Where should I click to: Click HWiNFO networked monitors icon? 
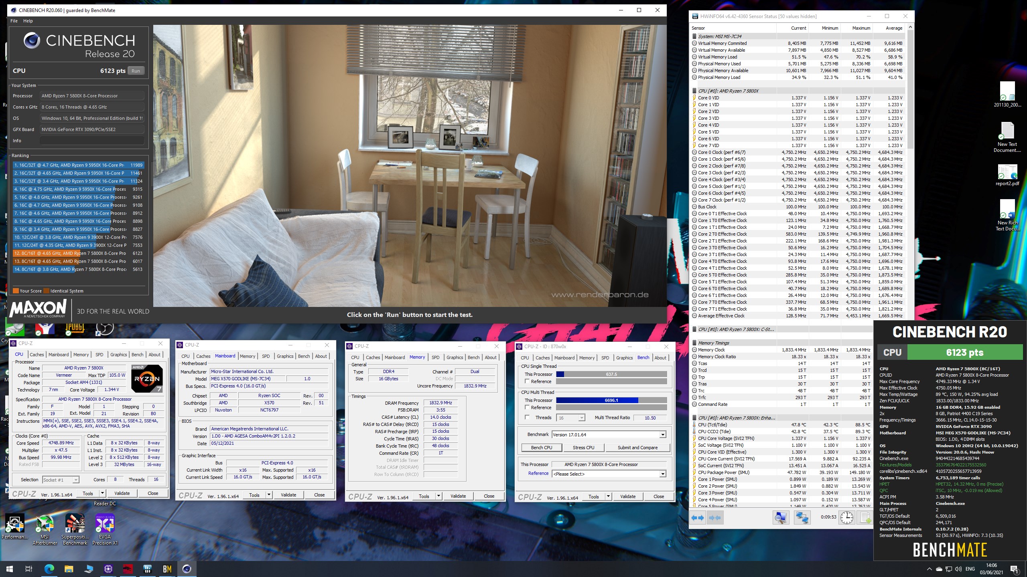click(802, 518)
